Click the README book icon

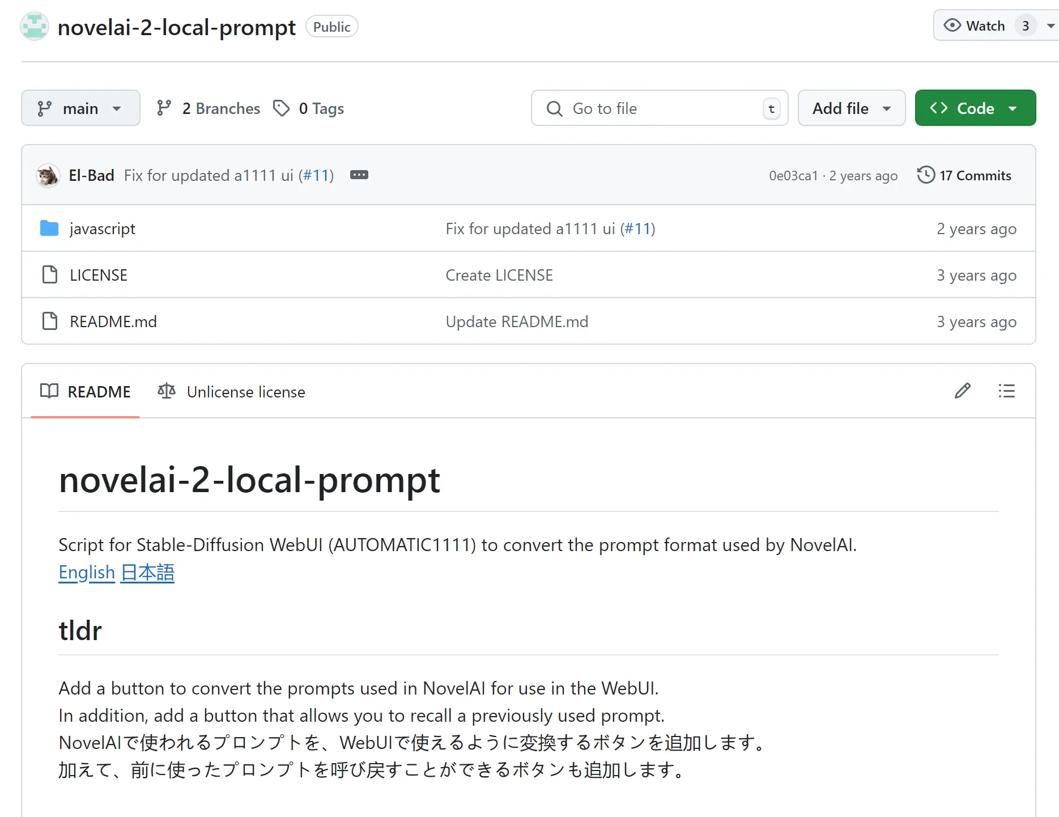[49, 391]
